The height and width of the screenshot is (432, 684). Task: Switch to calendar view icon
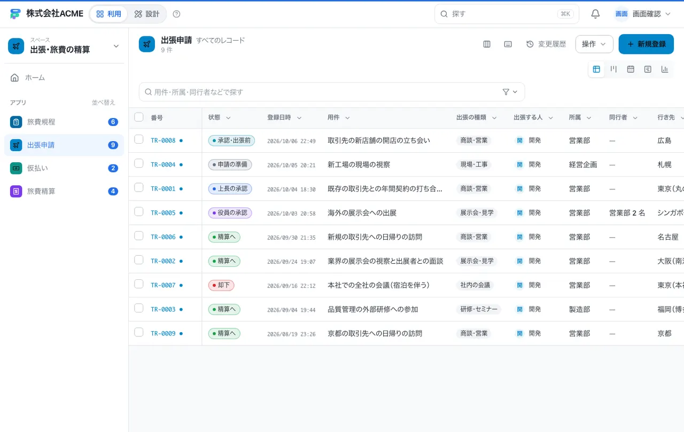coord(631,69)
